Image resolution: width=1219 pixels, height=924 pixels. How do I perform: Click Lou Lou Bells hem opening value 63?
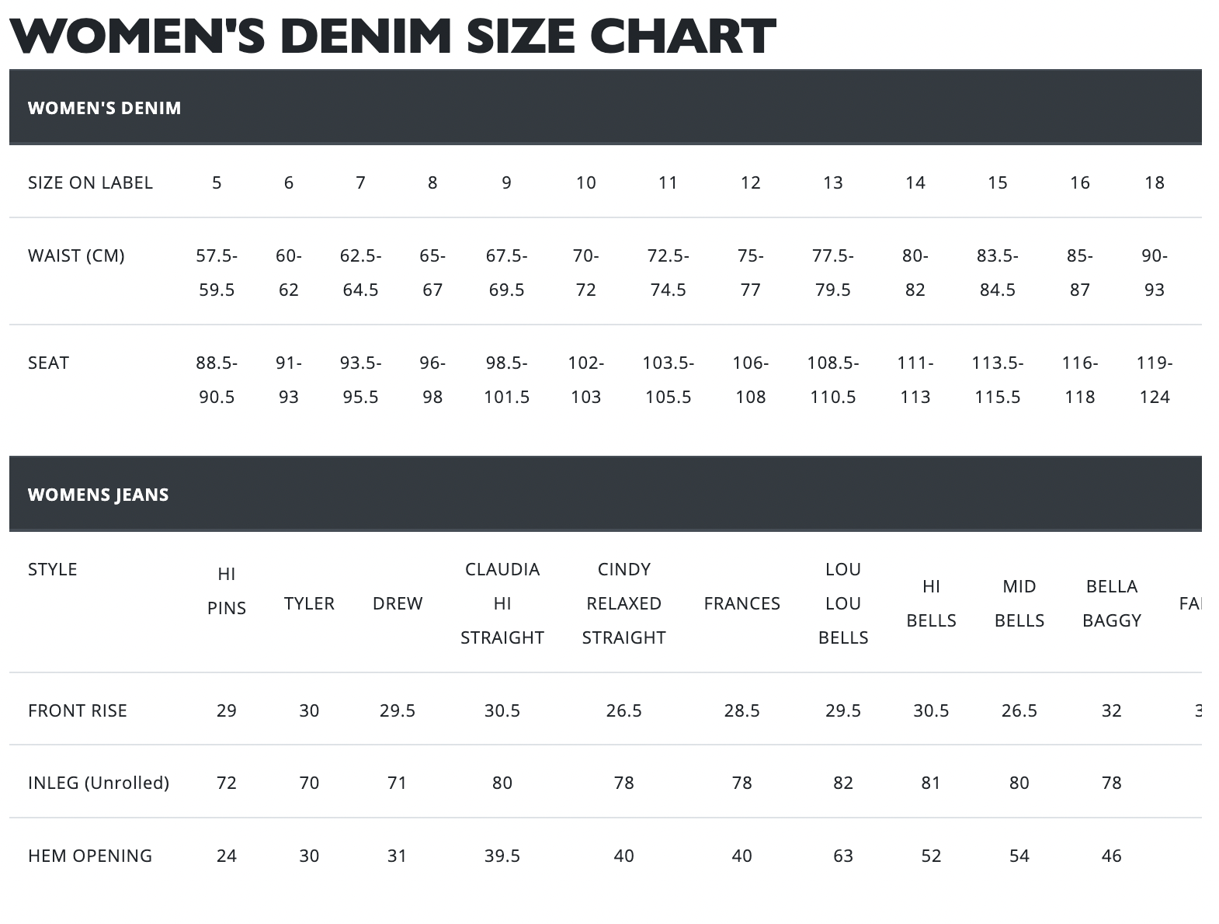pos(842,856)
